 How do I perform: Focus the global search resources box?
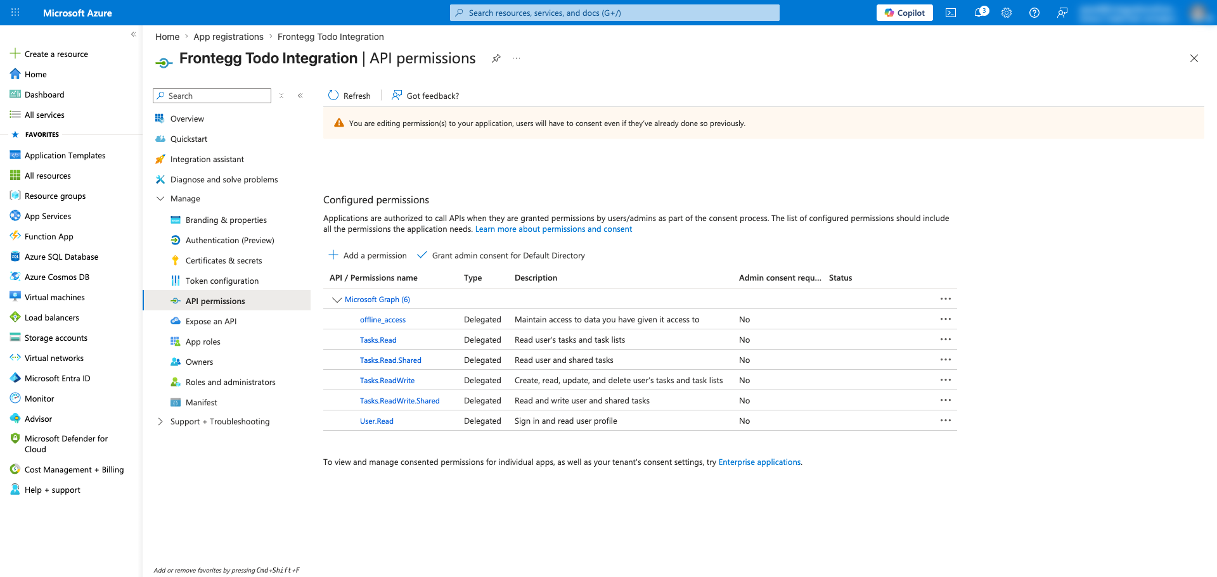[x=615, y=13]
